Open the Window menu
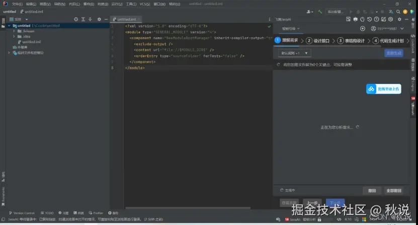The width and height of the screenshot is (418, 225). click(x=159, y=4)
